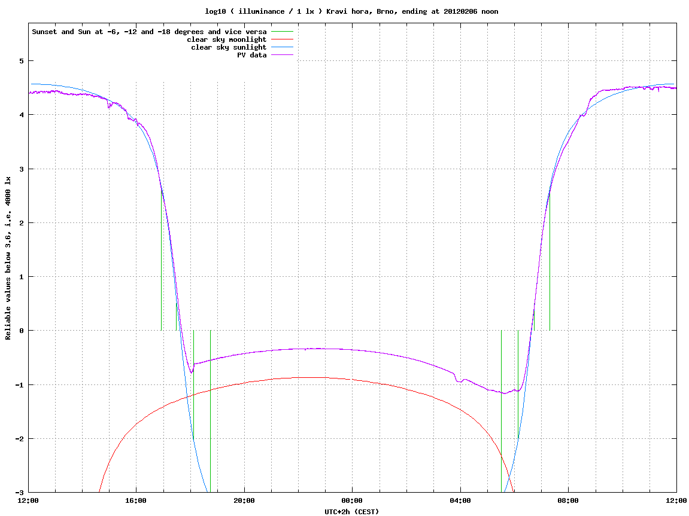Click the peak of the red moonlight curve
This screenshot has height=516, width=689.
312,377
